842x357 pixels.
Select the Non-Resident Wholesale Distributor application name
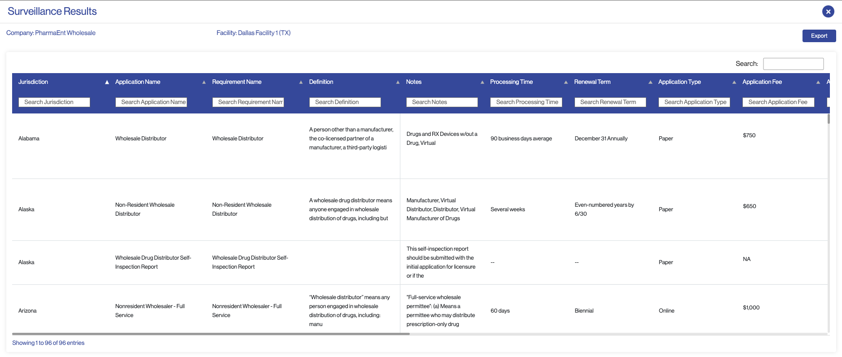(x=145, y=209)
